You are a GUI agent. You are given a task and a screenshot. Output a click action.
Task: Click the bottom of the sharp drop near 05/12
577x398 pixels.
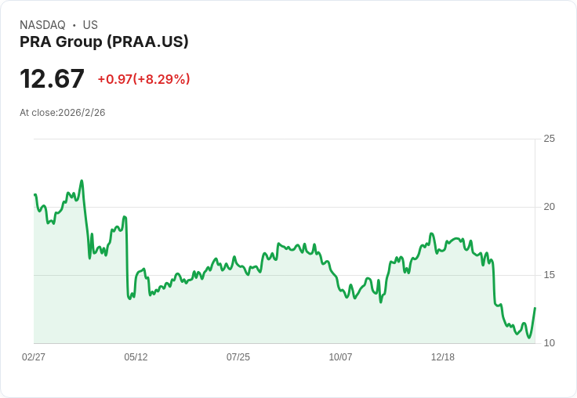(129, 298)
